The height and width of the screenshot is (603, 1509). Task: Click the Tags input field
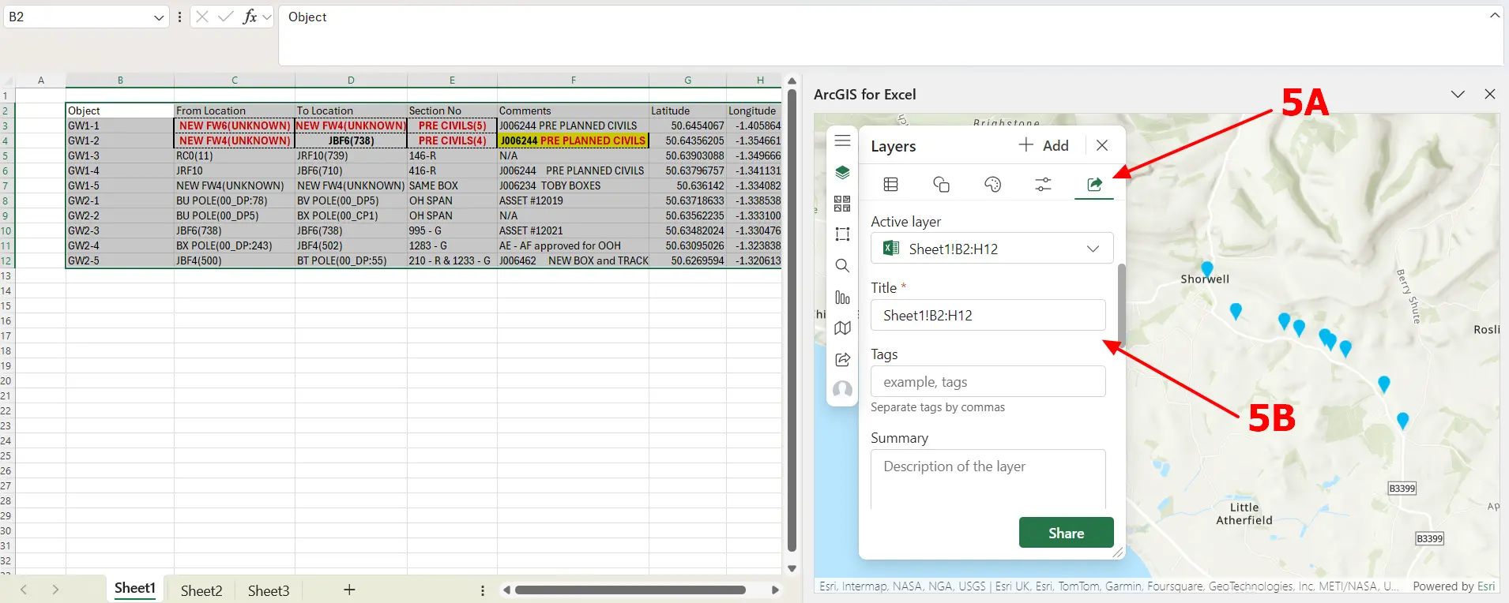(x=988, y=382)
